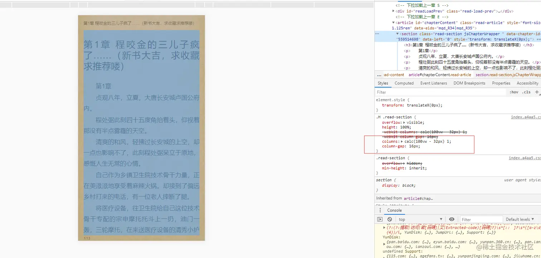Expand the 115.com Support object
541x258 pixels.
coord(385,257)
